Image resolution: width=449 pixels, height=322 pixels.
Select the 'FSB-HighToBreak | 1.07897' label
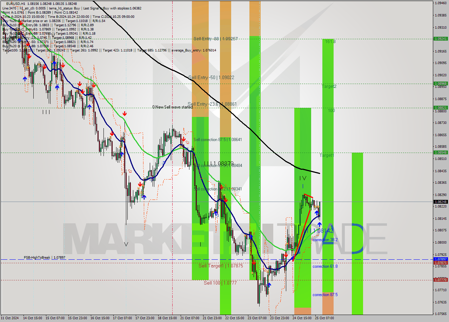tap(45, 258)
